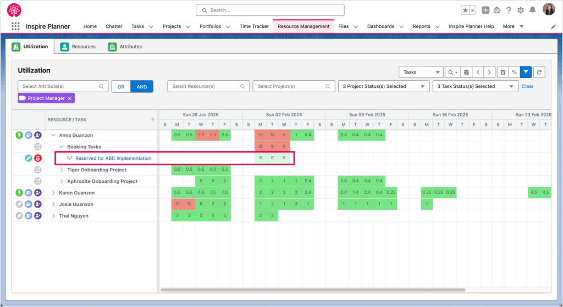The width and height of the screenshot is (563, 307).
Task: Click the booking calendar icon for Josie Guanzon
Action: point(29,204)
